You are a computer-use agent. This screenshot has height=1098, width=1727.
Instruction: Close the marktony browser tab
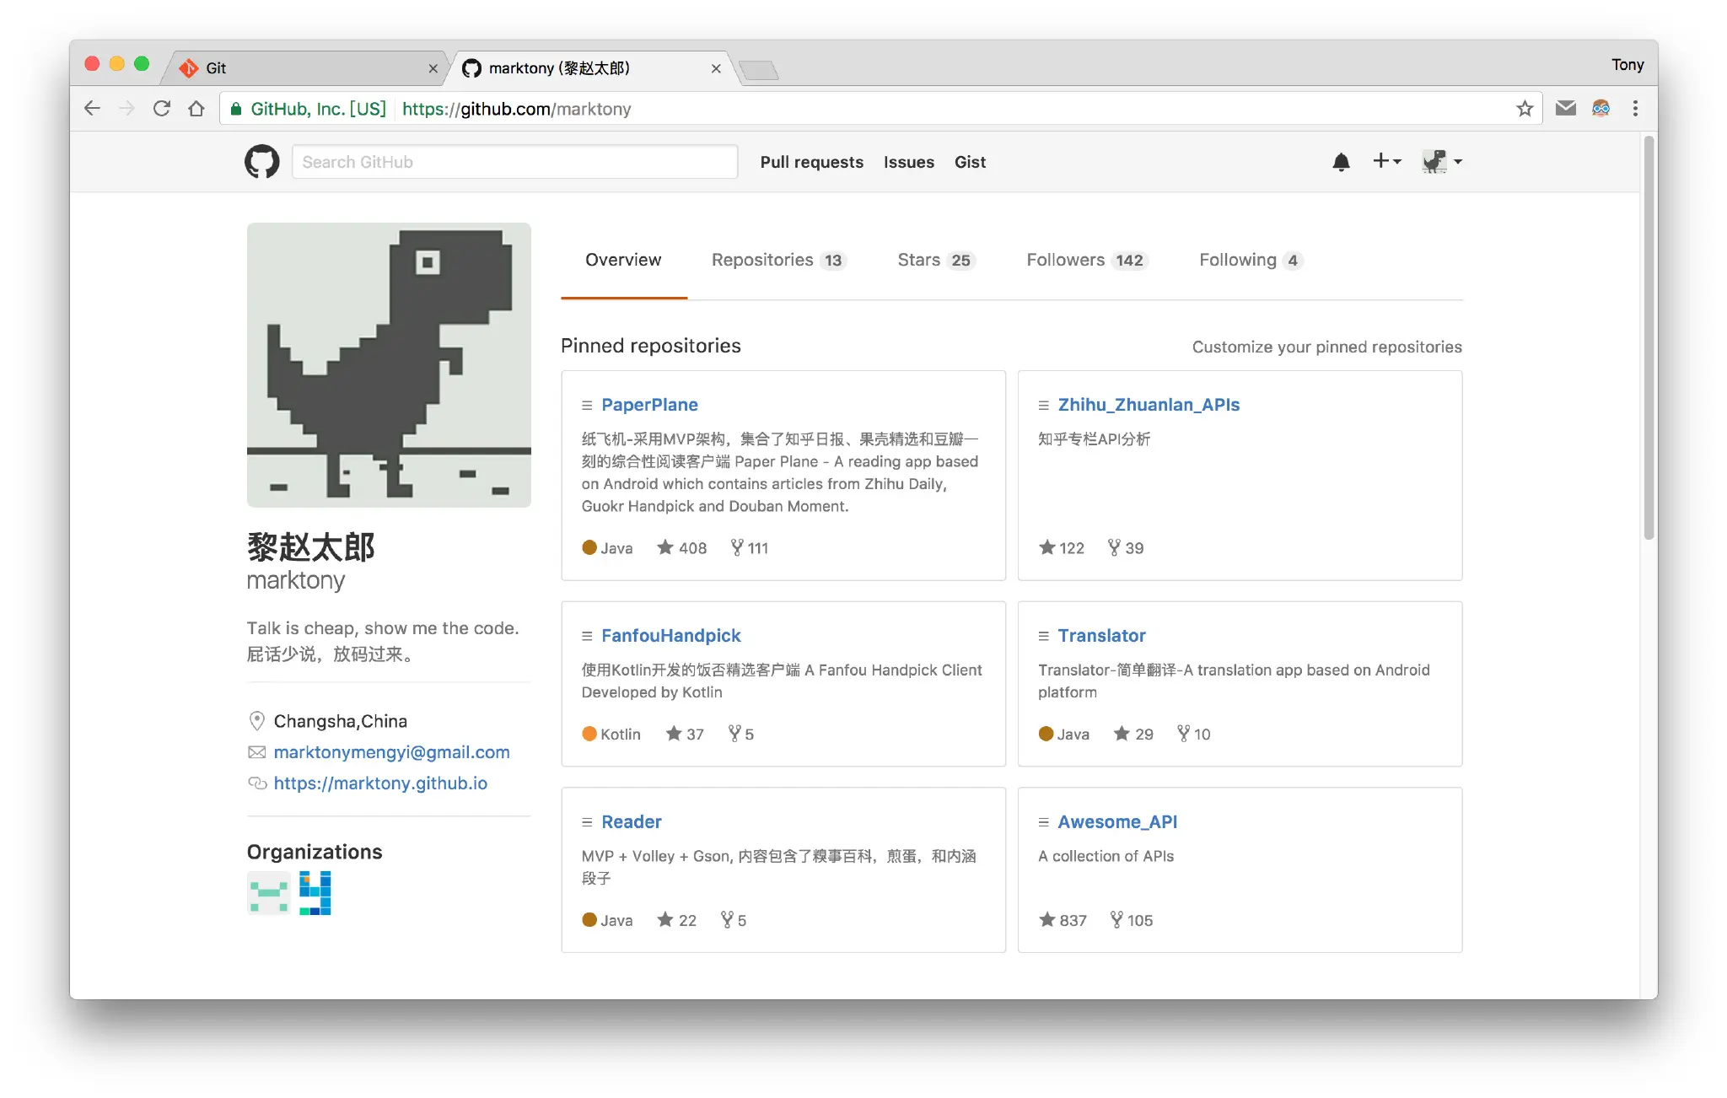point(716,68)
